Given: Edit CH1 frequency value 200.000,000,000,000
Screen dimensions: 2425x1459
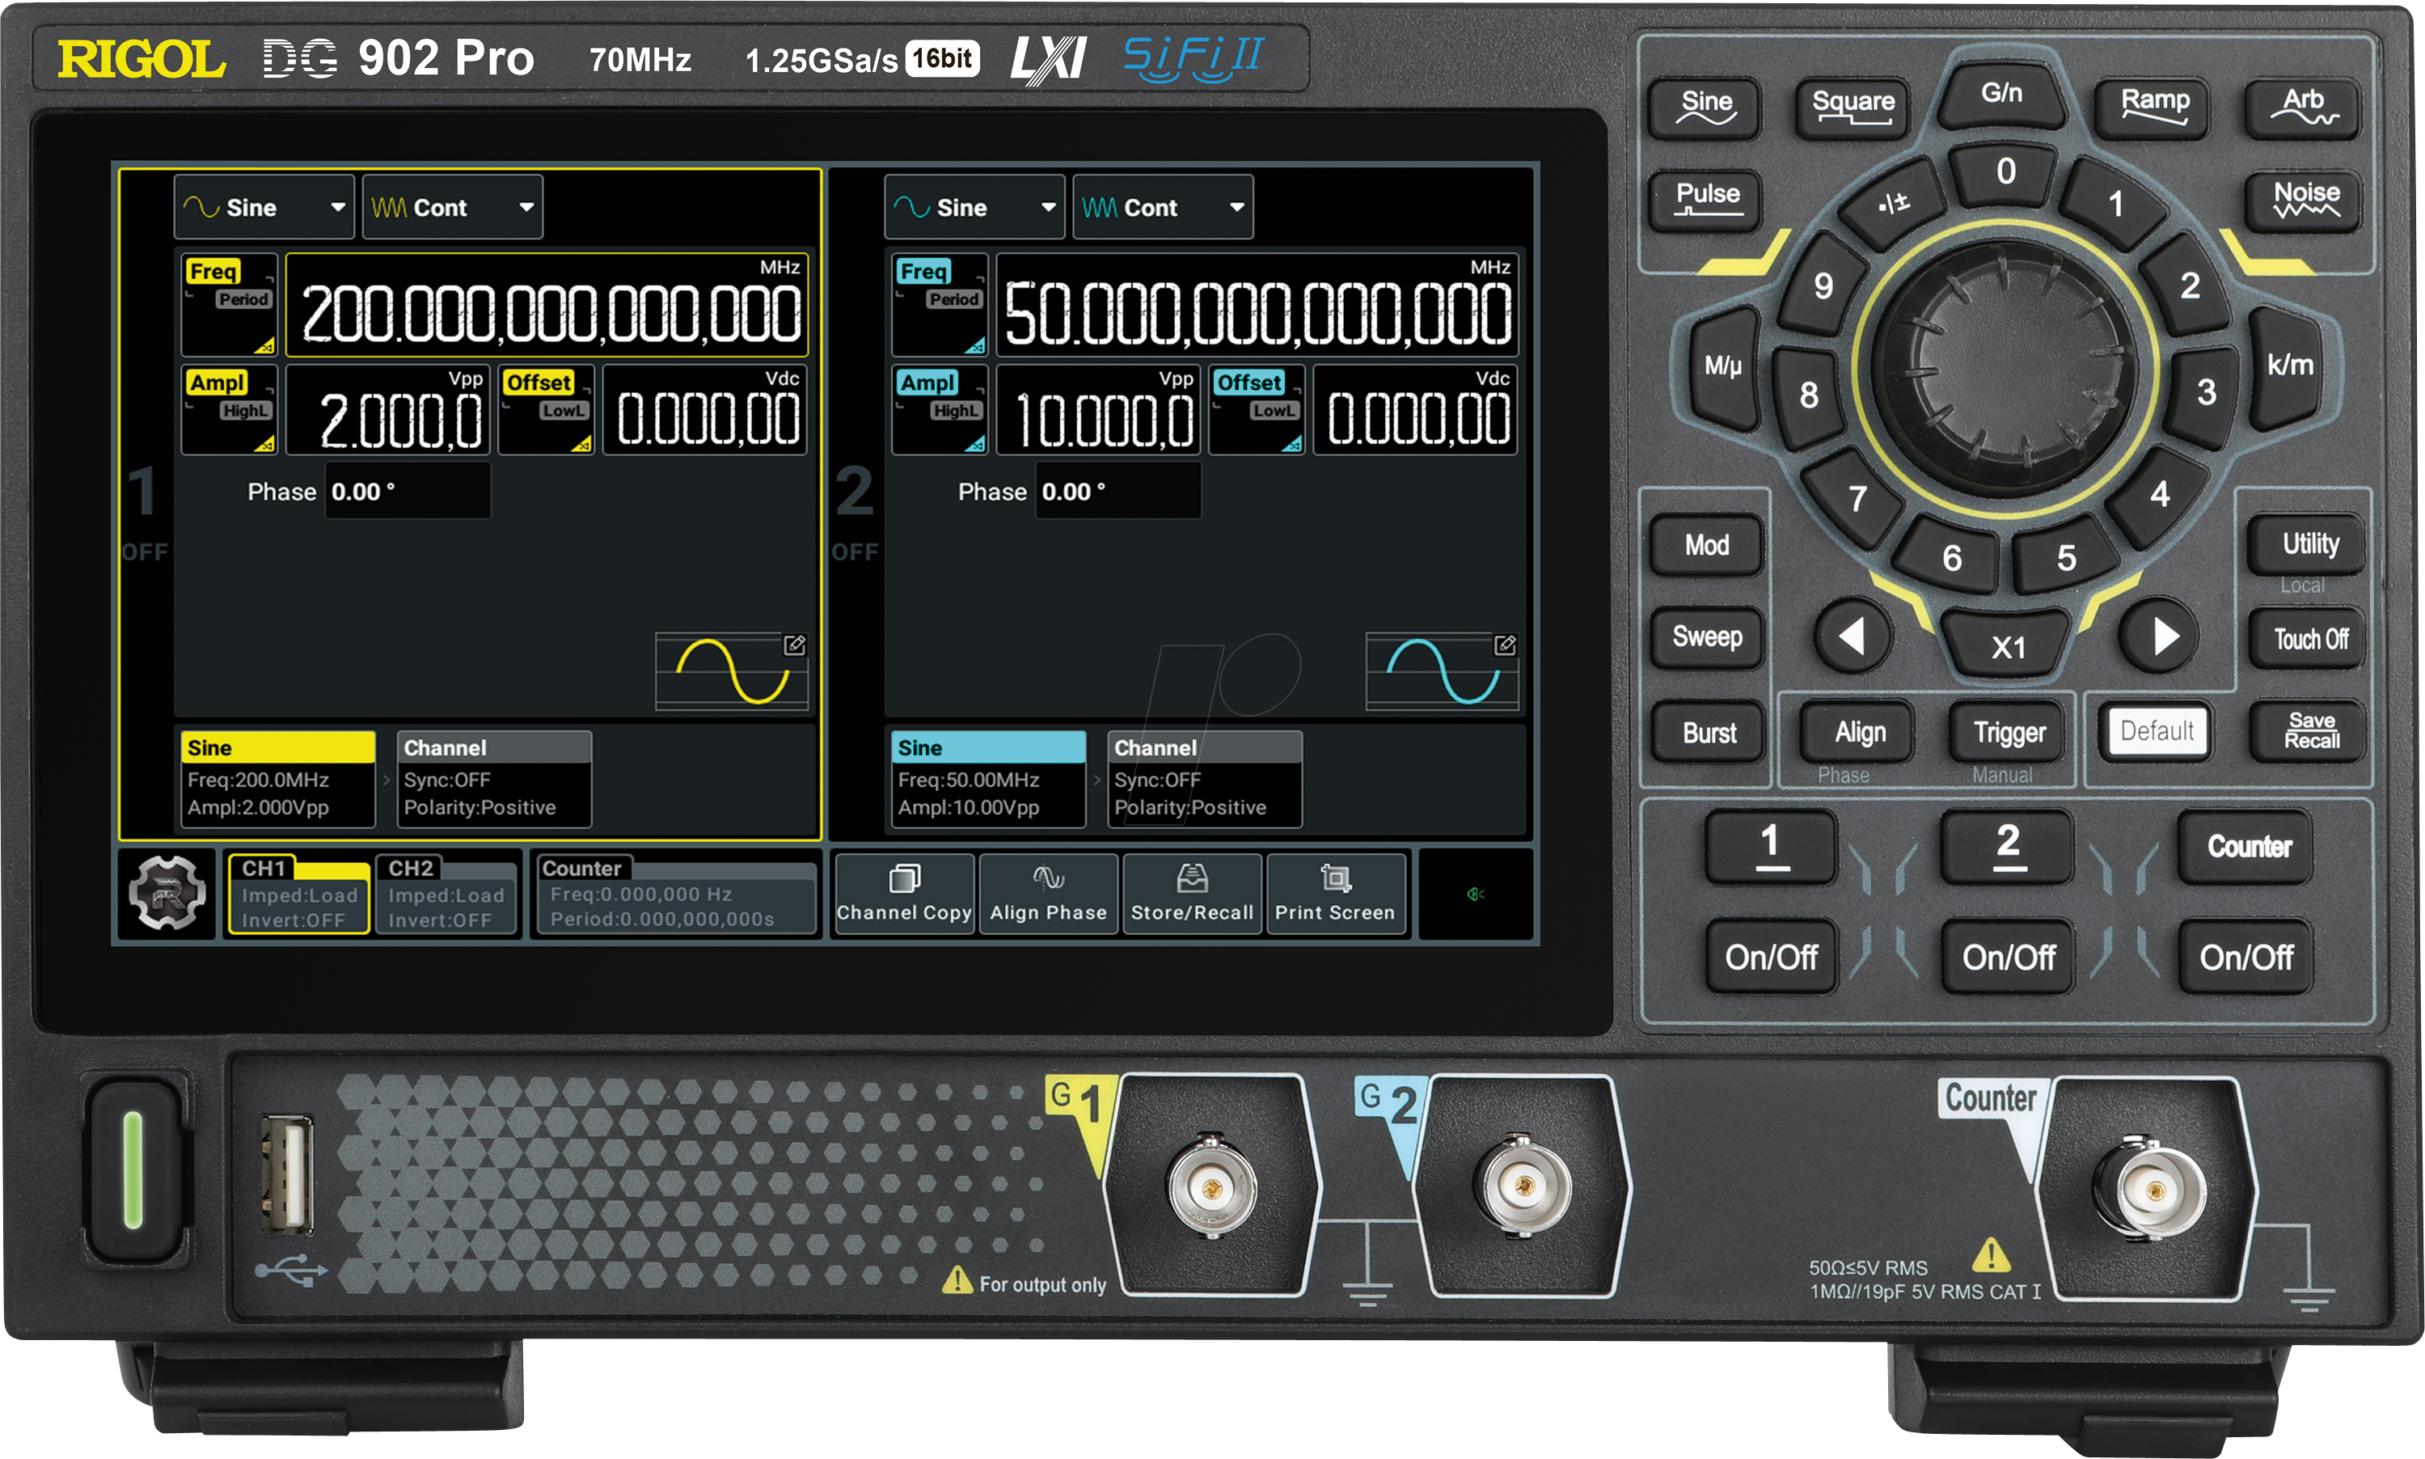Looking at the screenshot, I should [547, 305].
